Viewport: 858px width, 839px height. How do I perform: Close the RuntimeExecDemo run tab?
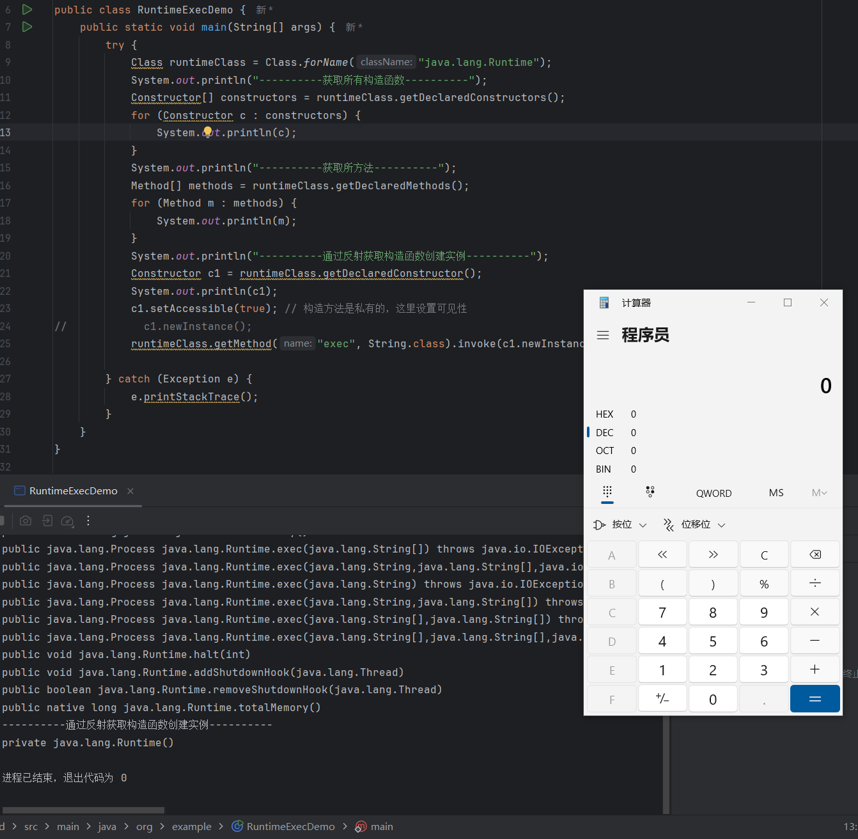pos(130,491)
